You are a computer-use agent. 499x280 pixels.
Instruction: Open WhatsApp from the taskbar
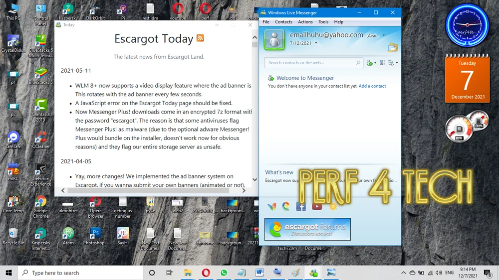point(224,273)
